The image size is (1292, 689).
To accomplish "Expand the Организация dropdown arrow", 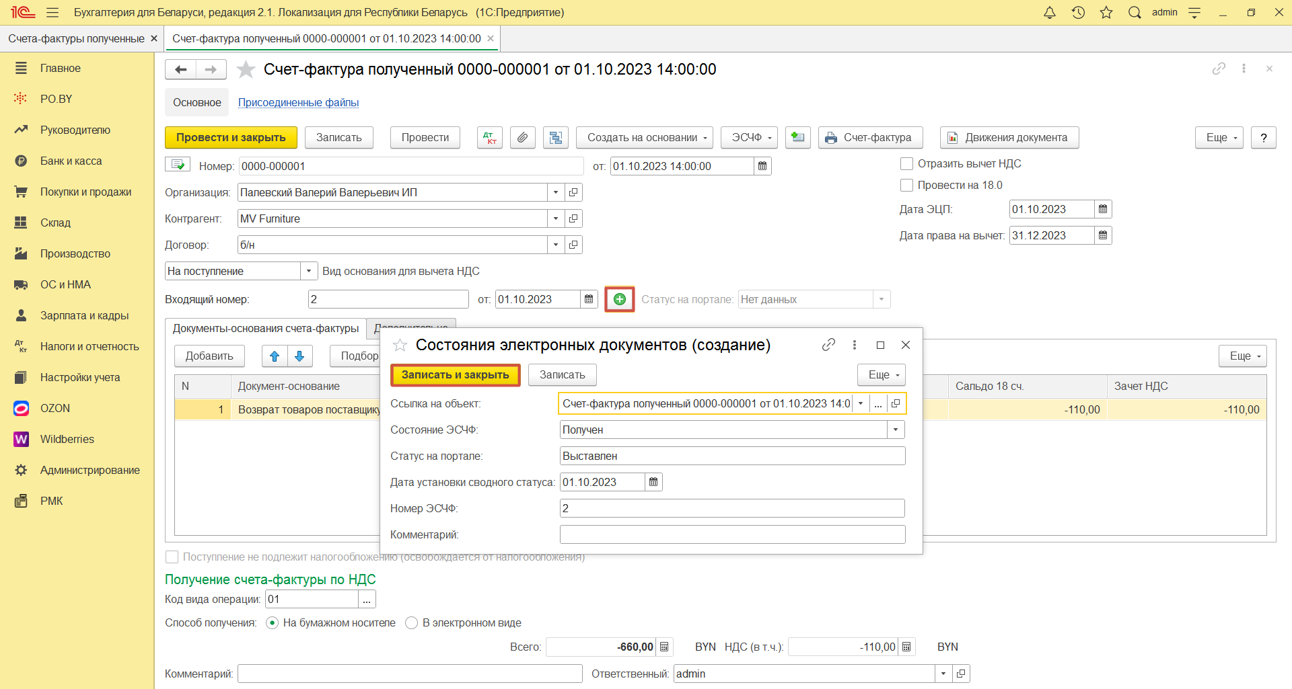I will [x=556, y=192].
